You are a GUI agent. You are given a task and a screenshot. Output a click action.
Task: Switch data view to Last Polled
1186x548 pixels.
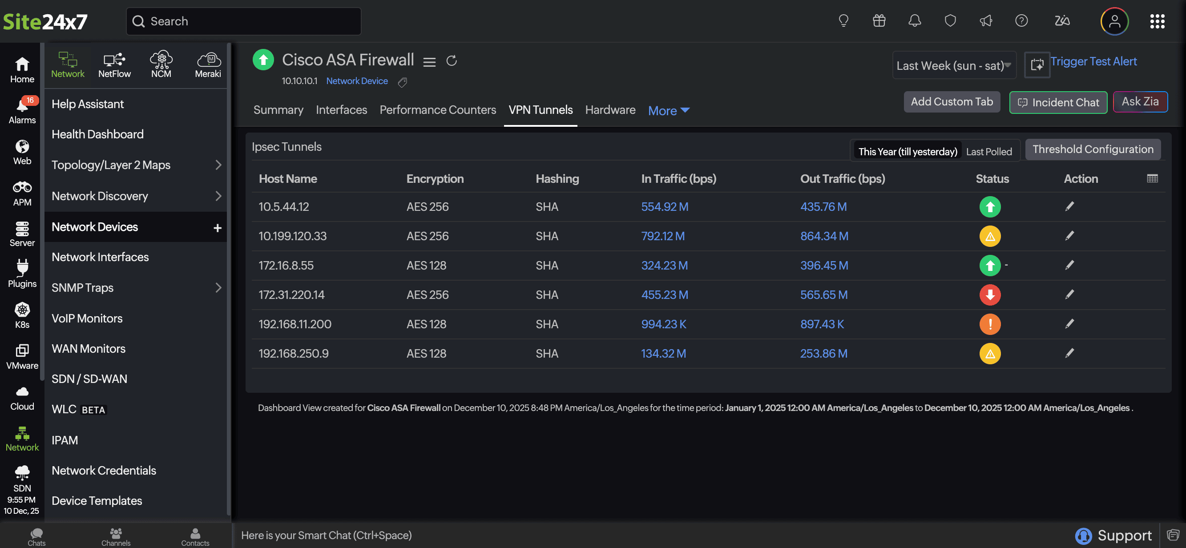[989, 151]
